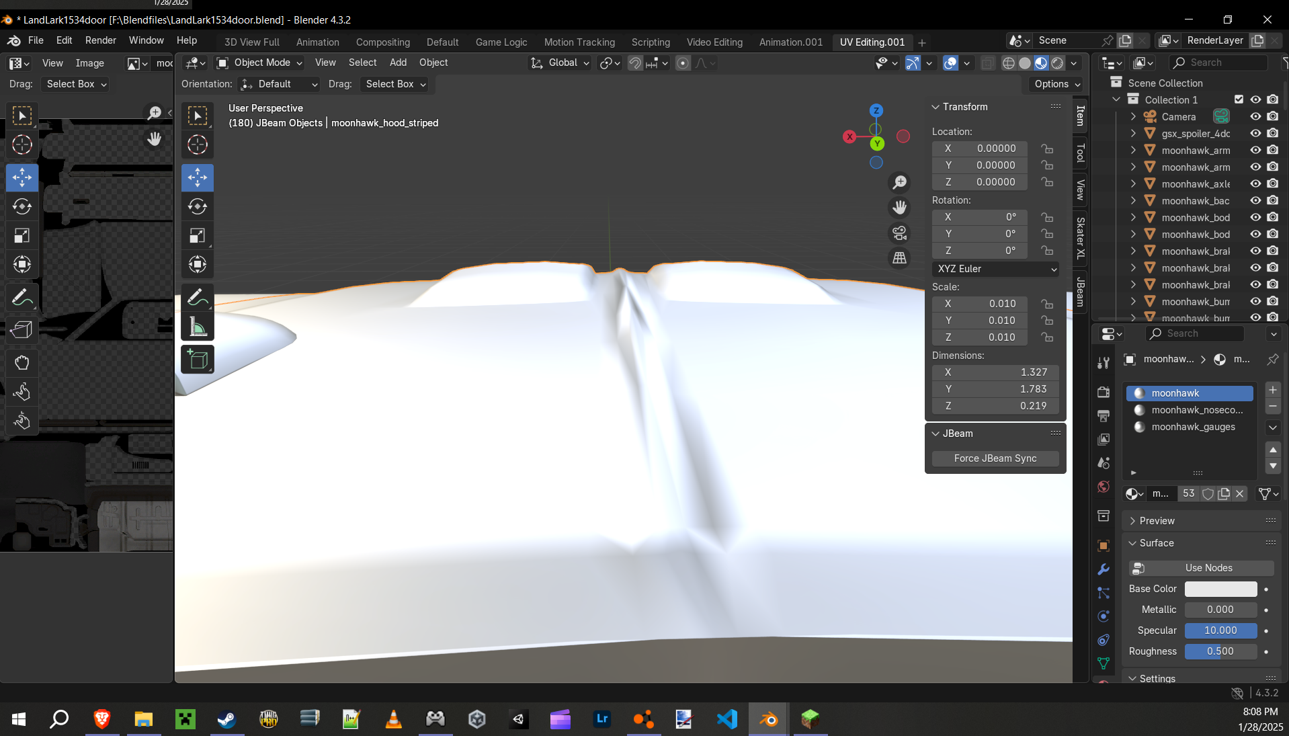Open the Orientation Default dropdown

[279, 84]
